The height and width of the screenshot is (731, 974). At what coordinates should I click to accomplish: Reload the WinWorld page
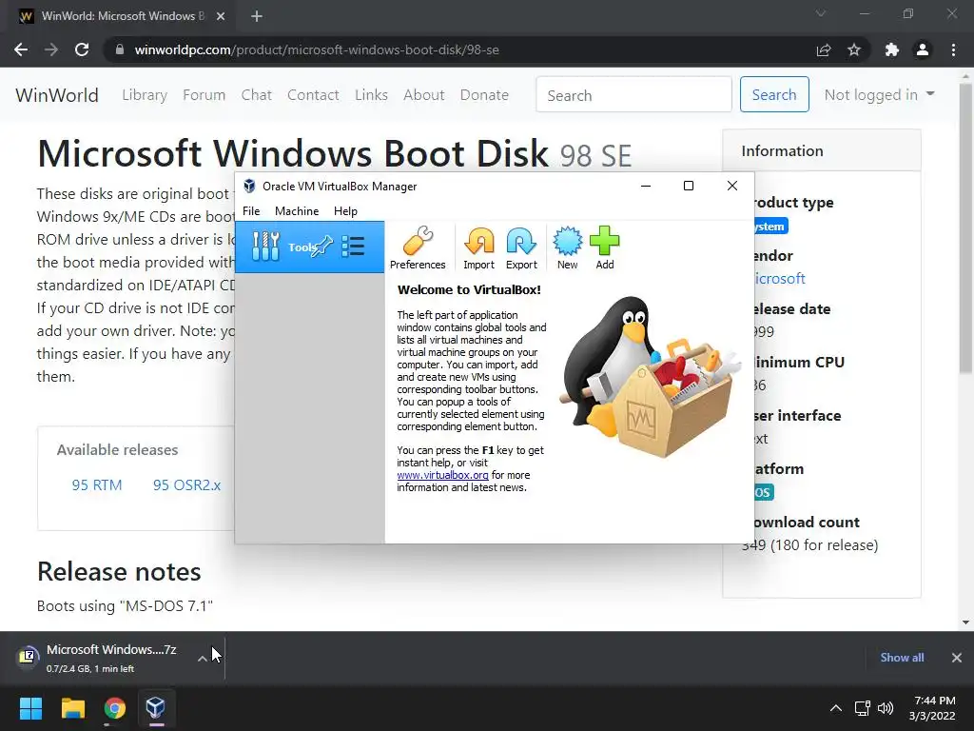tap(82, 49)
